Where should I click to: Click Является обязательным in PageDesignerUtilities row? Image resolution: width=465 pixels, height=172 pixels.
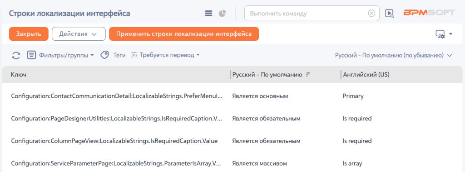266,119
